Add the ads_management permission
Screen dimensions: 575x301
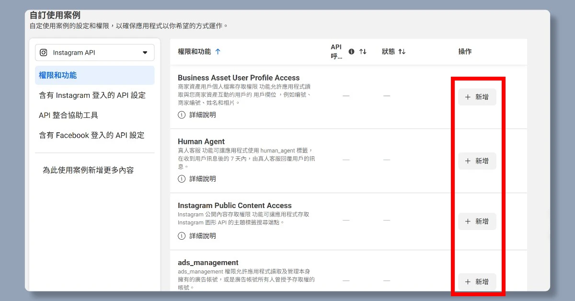477,282
